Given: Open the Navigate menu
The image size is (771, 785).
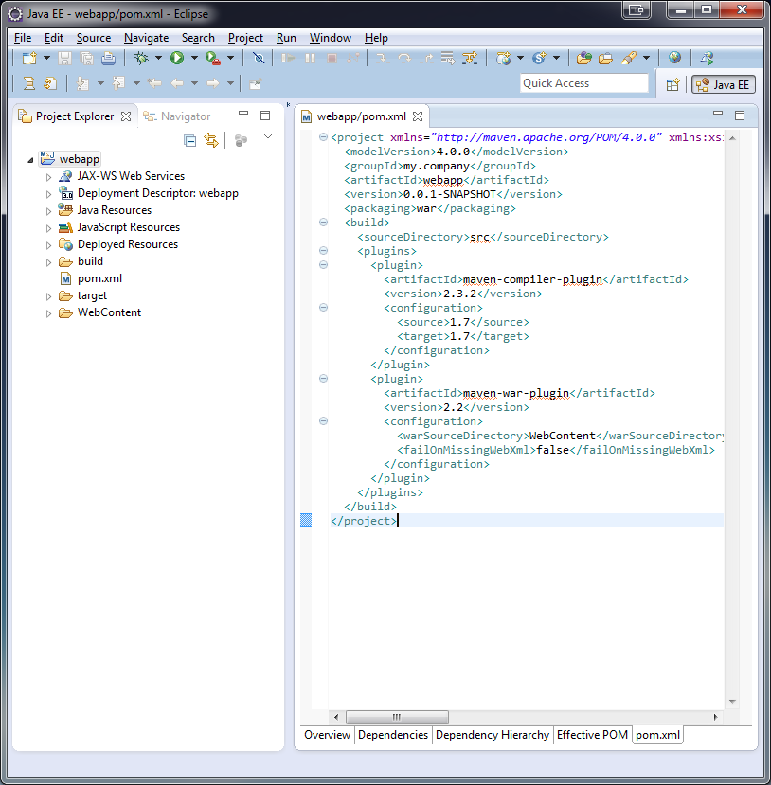Looking at the screenshot, I should (x=146, y=38).
